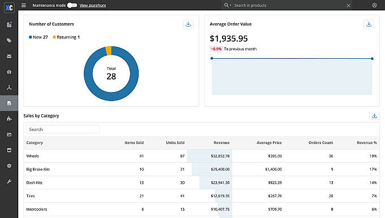Sort by Category column header

(x=35, y=142)
